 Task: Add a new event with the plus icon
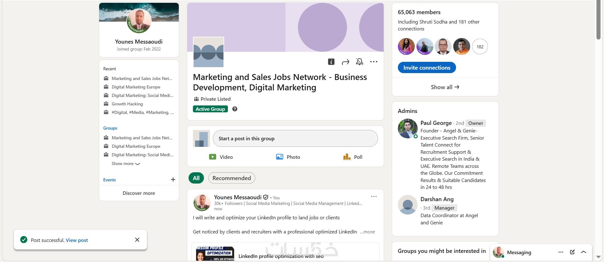pos(173,179)
